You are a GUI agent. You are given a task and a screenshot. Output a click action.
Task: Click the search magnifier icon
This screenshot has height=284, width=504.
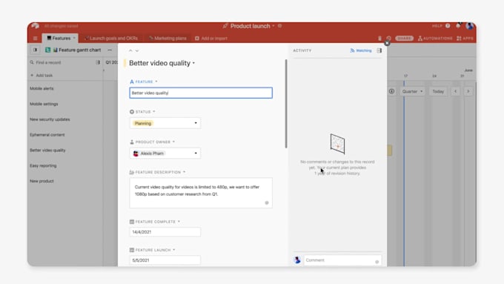[x=32, y=62]
